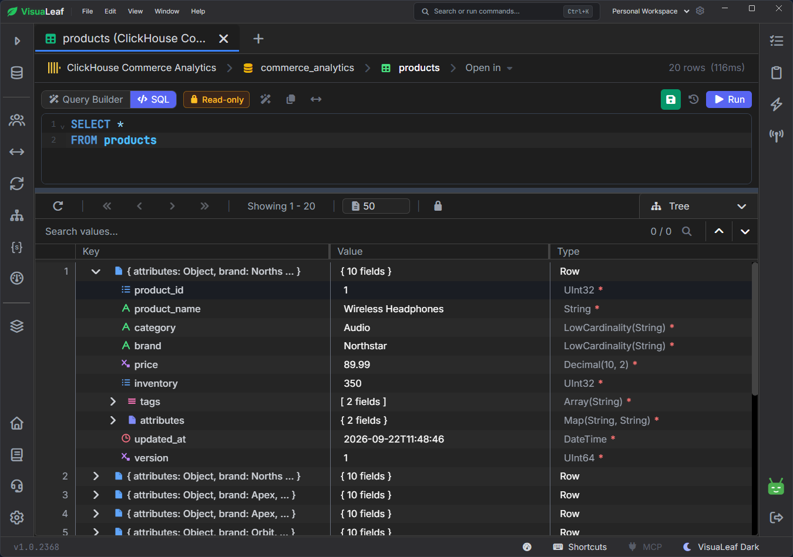Open the Edit menu
The width and height of the screenshot is (793, 557).
(x=110, y=11)
